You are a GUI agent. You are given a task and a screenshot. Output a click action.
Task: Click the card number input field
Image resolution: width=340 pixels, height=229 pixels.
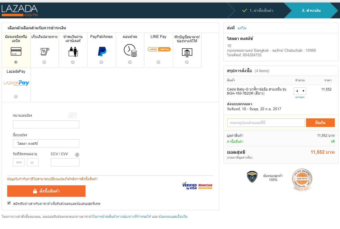(x=46, y=124)
